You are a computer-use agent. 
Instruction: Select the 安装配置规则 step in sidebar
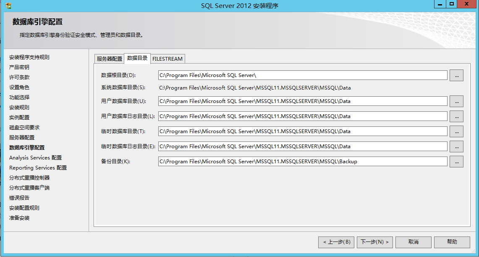pos(24,208)
